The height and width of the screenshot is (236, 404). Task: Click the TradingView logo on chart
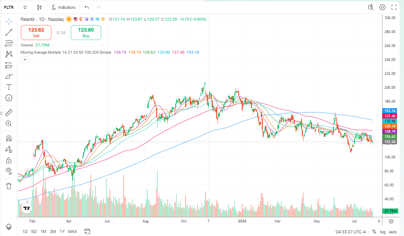[27, 208]
